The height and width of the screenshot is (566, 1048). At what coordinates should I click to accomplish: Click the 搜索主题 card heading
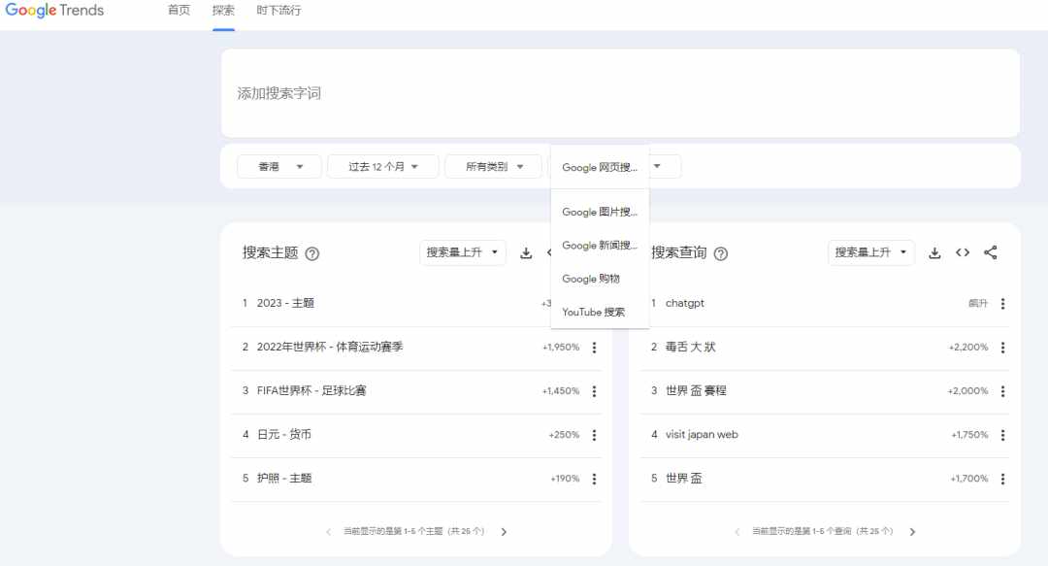tap(270, 252)
